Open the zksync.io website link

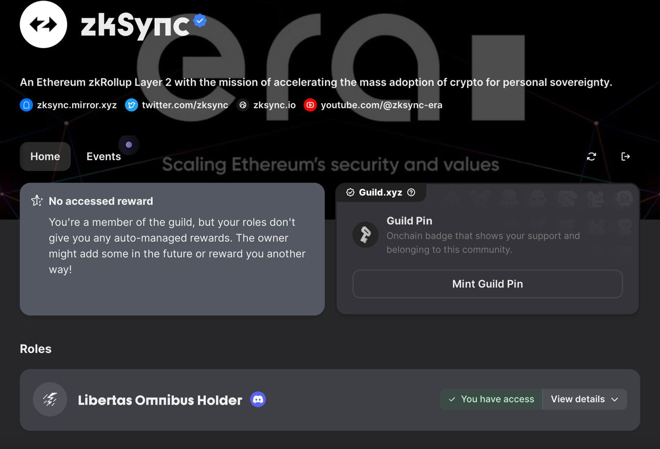tap(274, 105)
